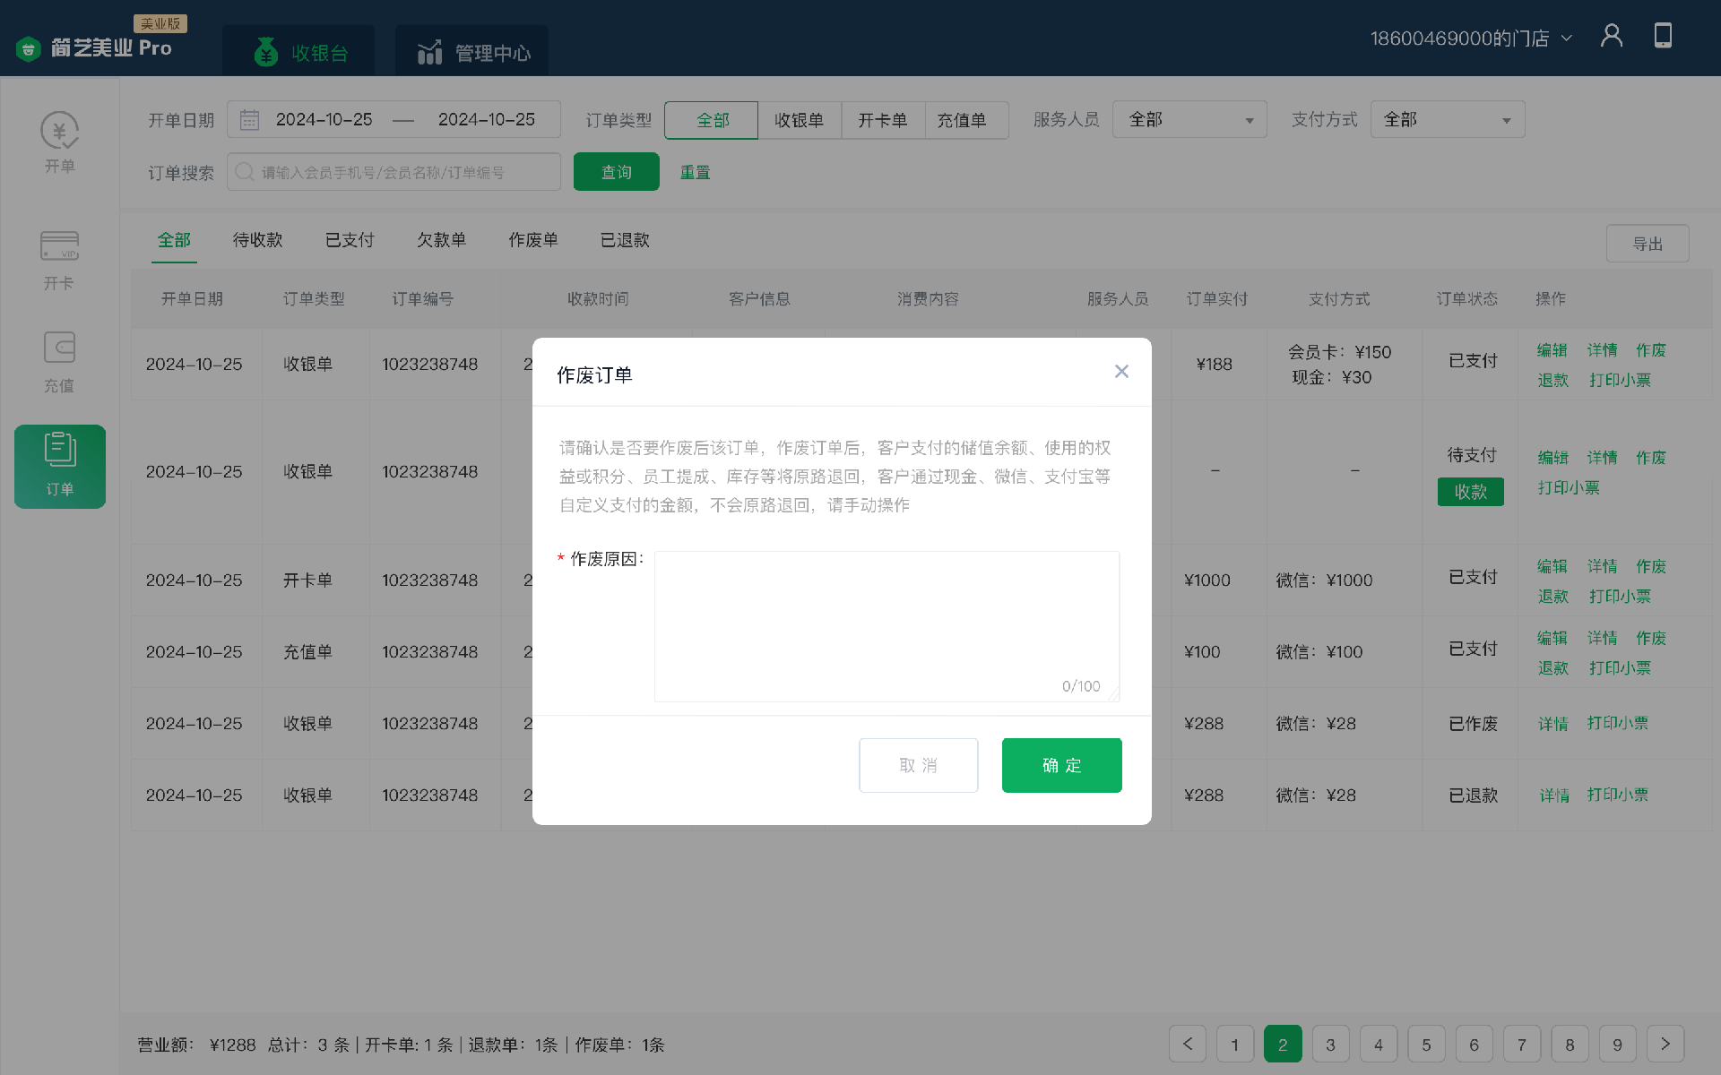Screen dimensions: 1721x1075
Task: Open the store account dropdown
Action: coord(1470,39)
